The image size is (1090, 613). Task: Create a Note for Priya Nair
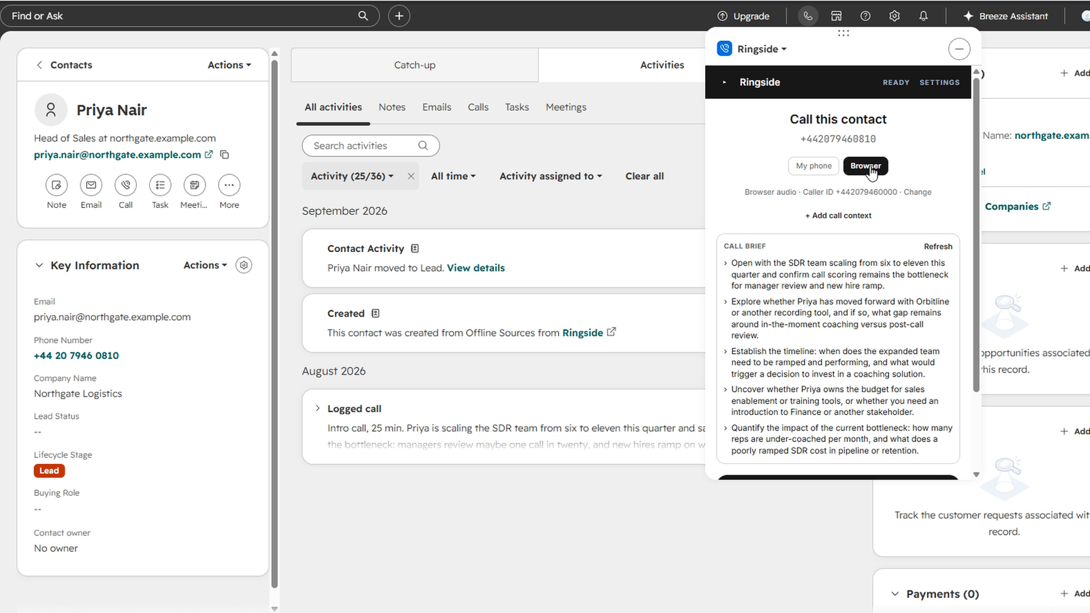[x=57, y=185]
